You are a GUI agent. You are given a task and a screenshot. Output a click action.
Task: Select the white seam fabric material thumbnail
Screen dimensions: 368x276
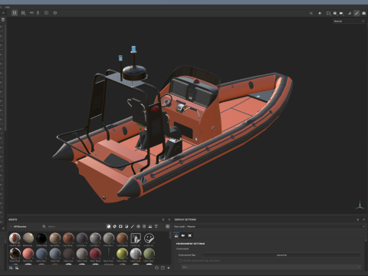(x=136, y=254)
